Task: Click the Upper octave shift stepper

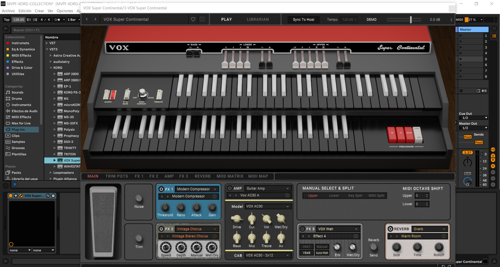Action: click(x=427, y=196)
